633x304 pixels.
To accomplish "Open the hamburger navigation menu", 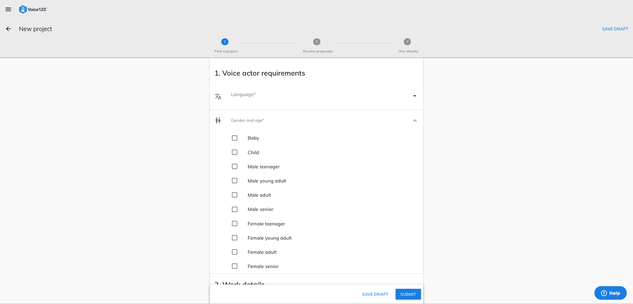I will [x=8, y=9].
